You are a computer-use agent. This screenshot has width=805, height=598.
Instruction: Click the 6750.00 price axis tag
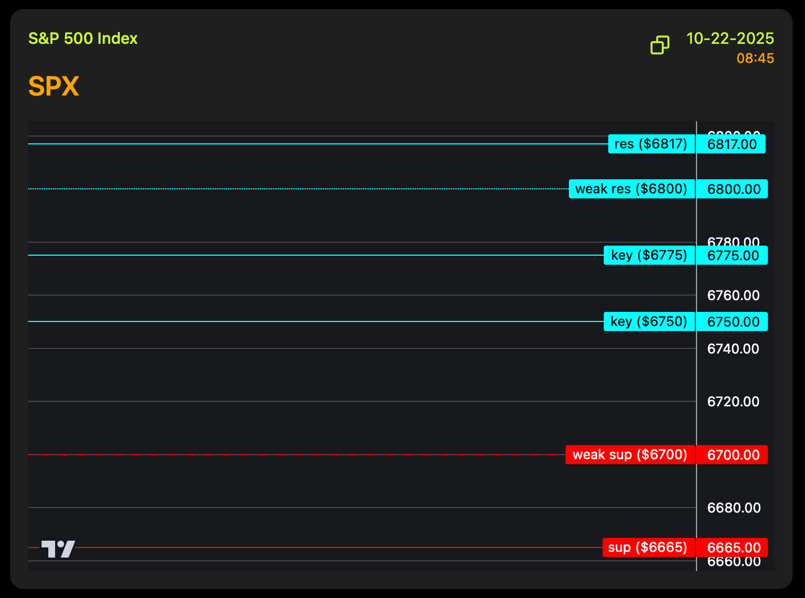[x=733, y=322]
